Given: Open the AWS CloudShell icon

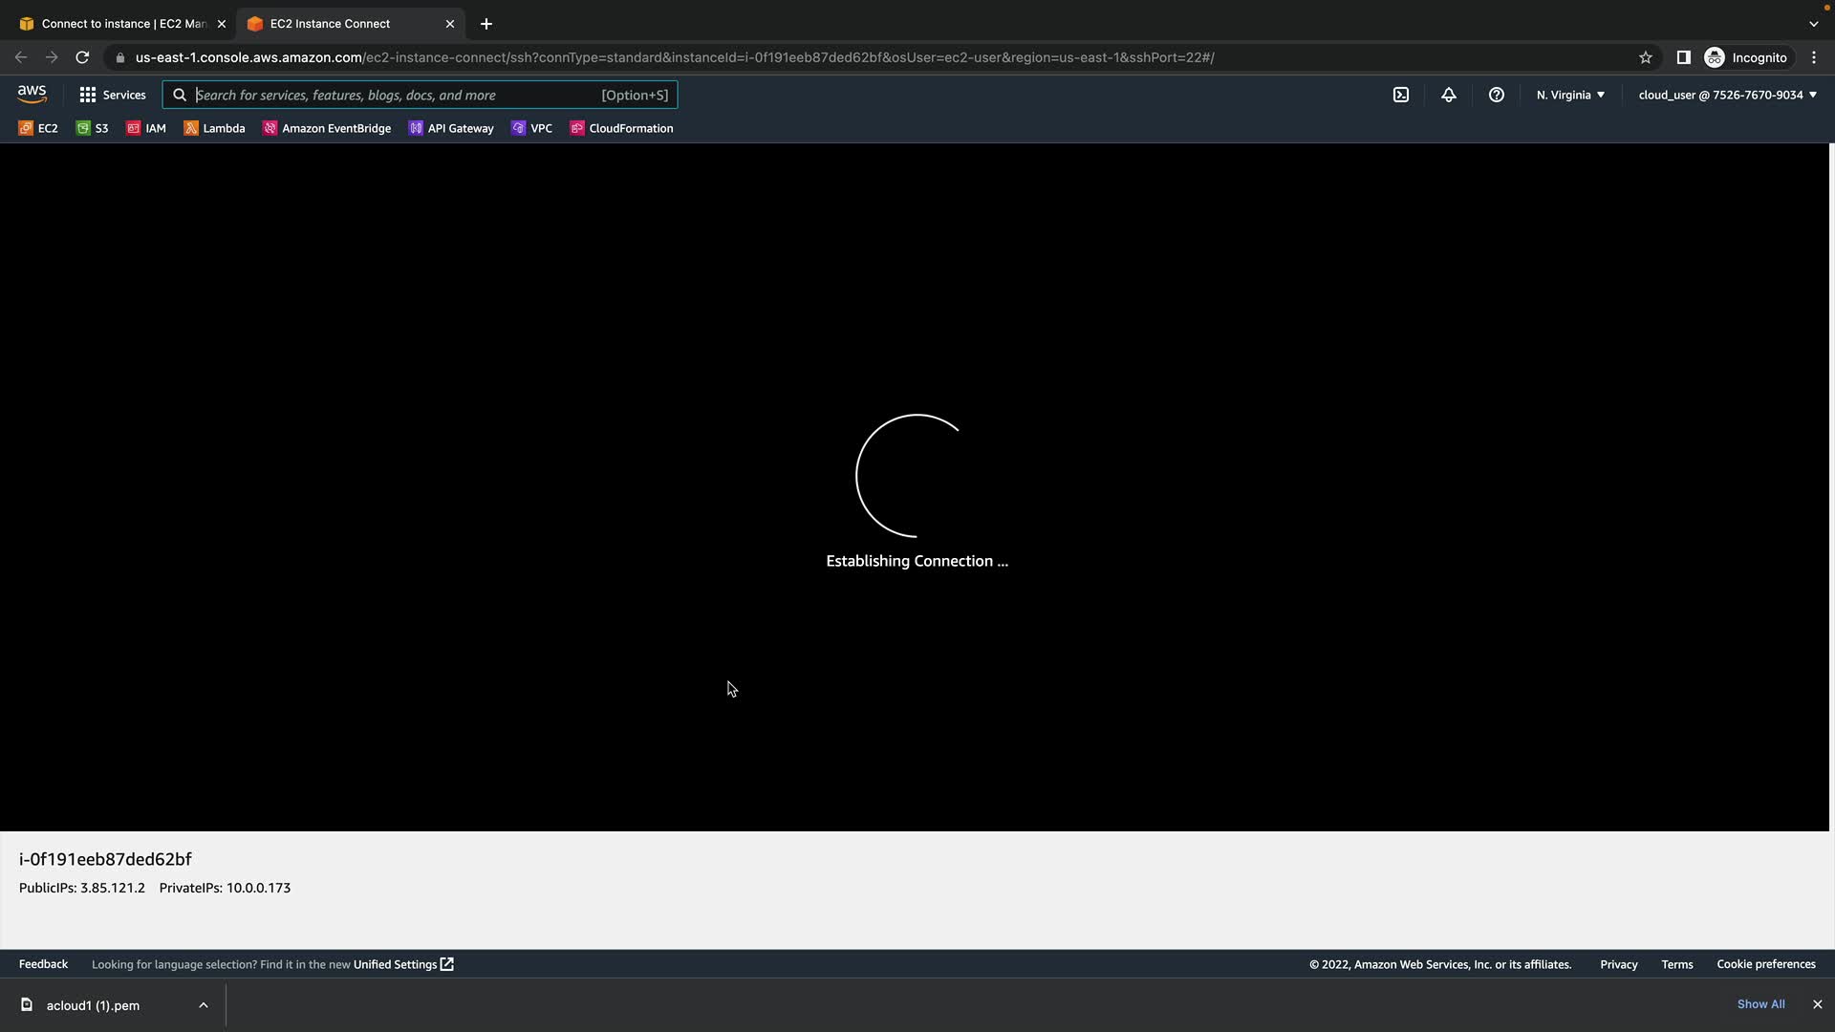Looking at the screenshot, I should pyautogui.click(x=1401, y=95).
